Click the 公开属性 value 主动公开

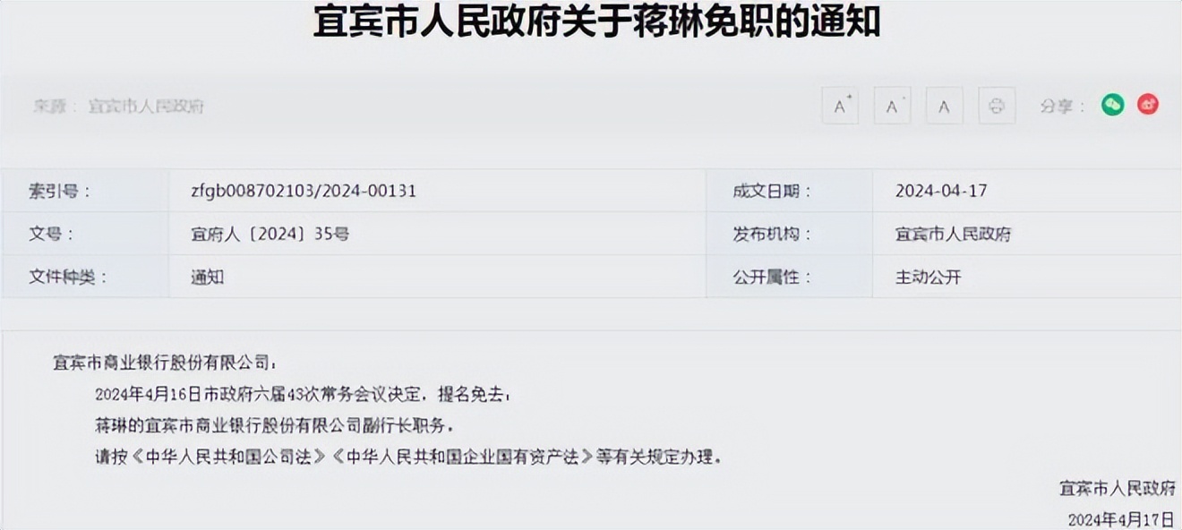928,278
